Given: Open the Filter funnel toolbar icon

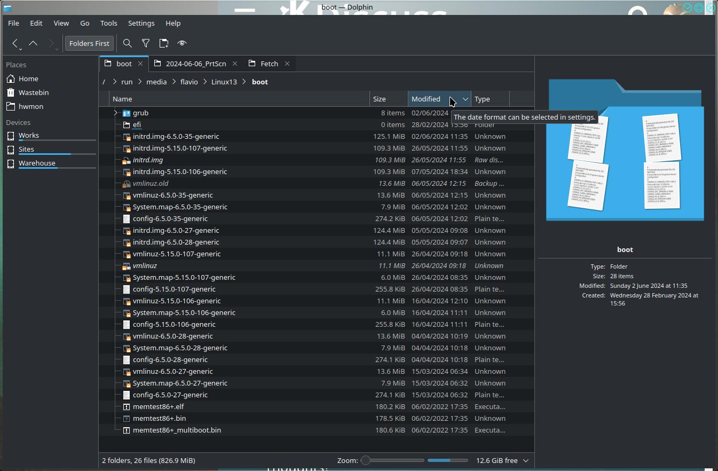Looking at the screenshot, I should tap(146, 43).
